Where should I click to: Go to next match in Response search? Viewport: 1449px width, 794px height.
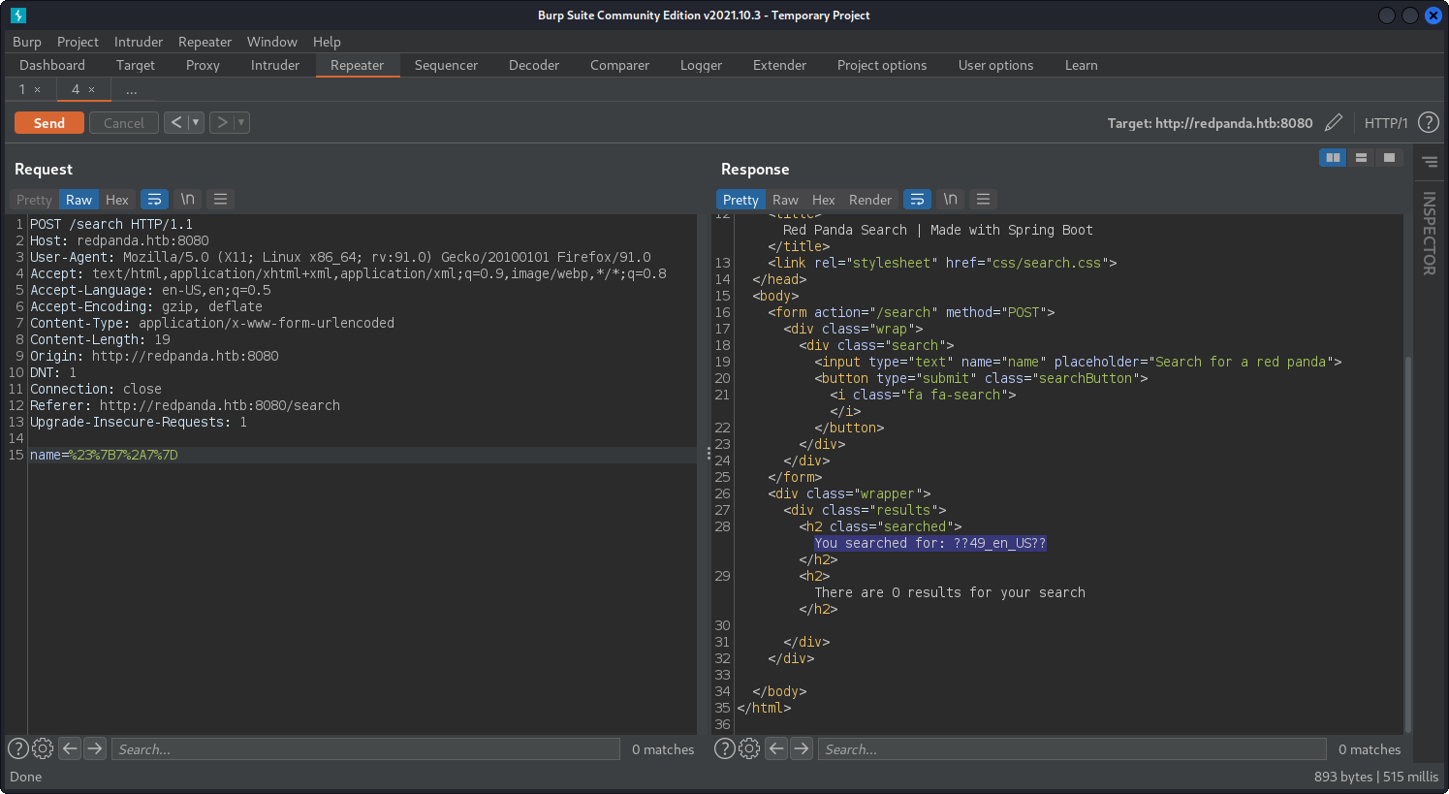coord(802,748)
